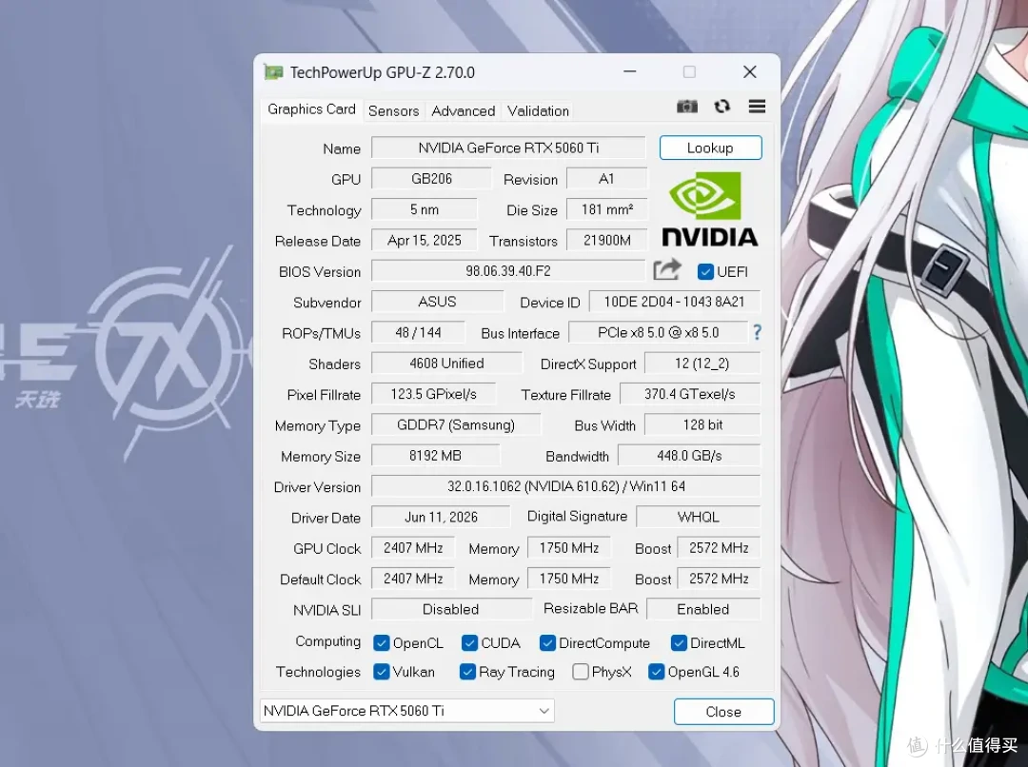This screenshot has height=767, width=1028.
Task: Click the Bandwidth value 448.0 GB/s
Action: coord(689,455)
